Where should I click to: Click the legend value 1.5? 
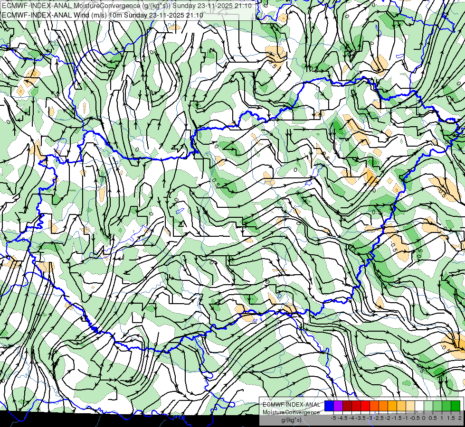451,418
